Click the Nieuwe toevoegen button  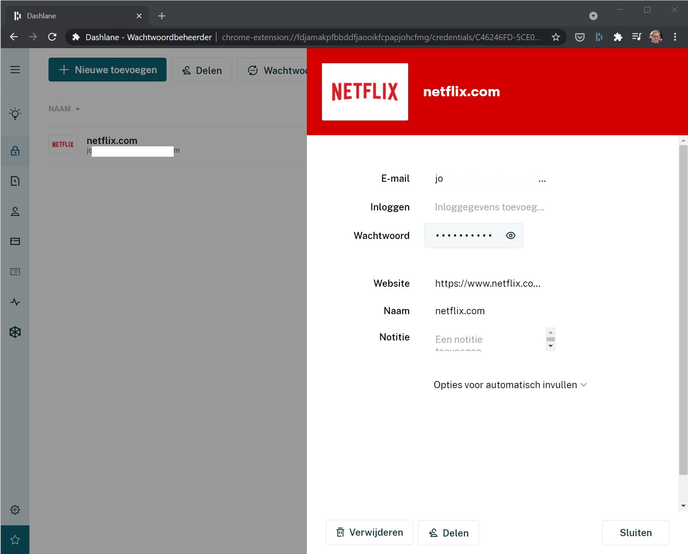click(x=107, y=70)
